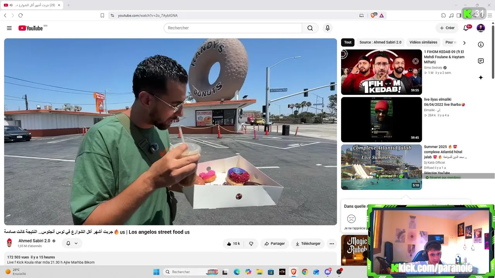Open Microsoft Store from the taskbar
This screenshot has width=495, height=278.
[x=271, y=272]
